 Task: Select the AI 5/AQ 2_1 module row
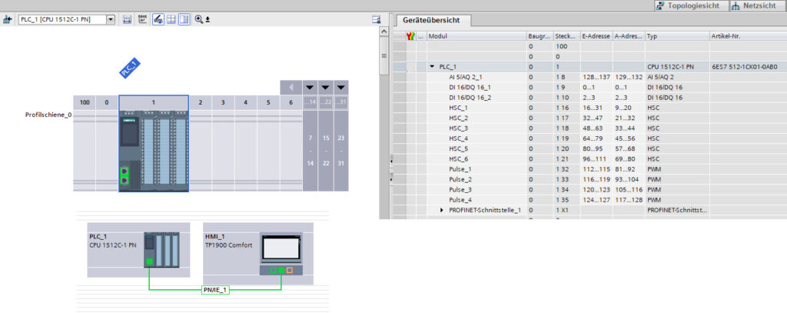coord(589,77)
